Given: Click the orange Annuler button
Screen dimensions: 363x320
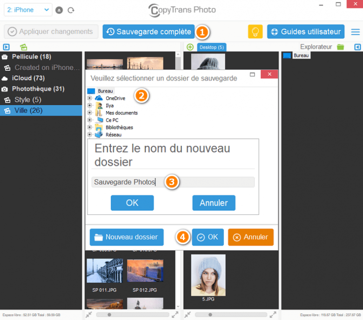Looking at the screenshot, I should click(250, 237).
